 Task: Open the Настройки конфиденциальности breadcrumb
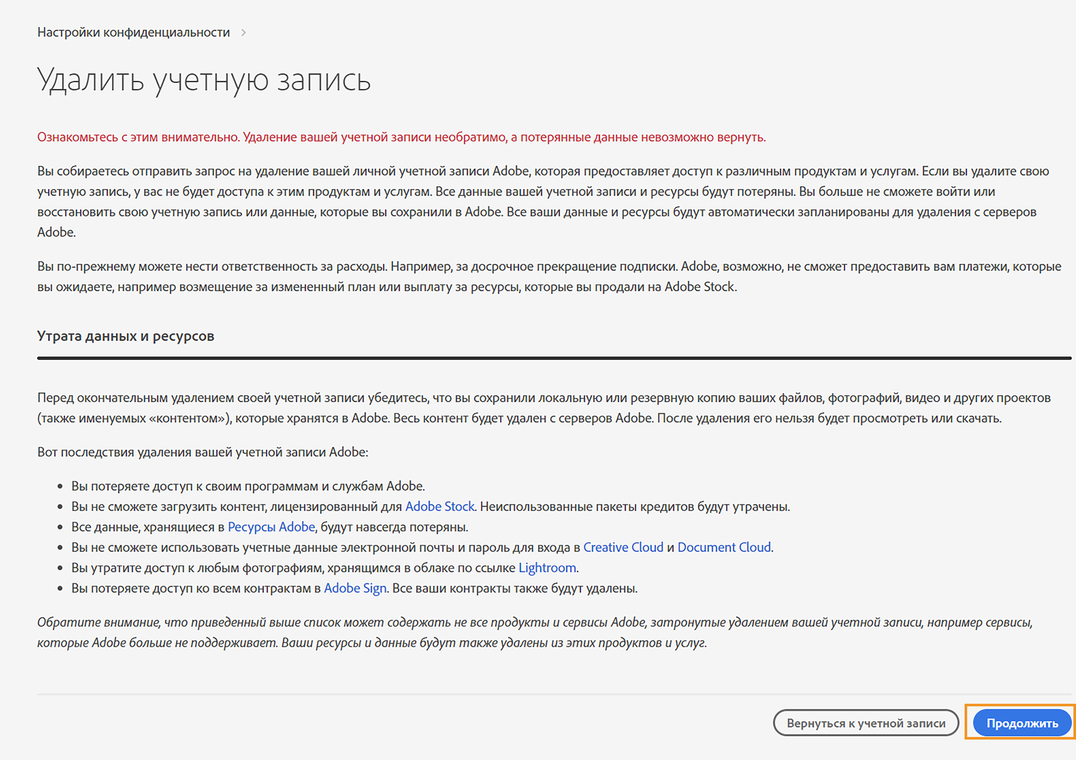coord(134,33)
